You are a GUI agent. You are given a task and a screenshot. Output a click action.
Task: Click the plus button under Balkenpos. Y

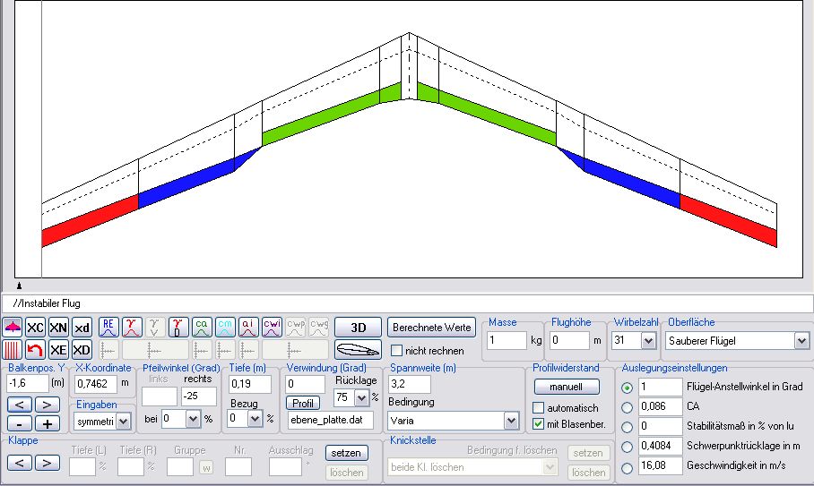pyautogui.click(x=48, y=423)
